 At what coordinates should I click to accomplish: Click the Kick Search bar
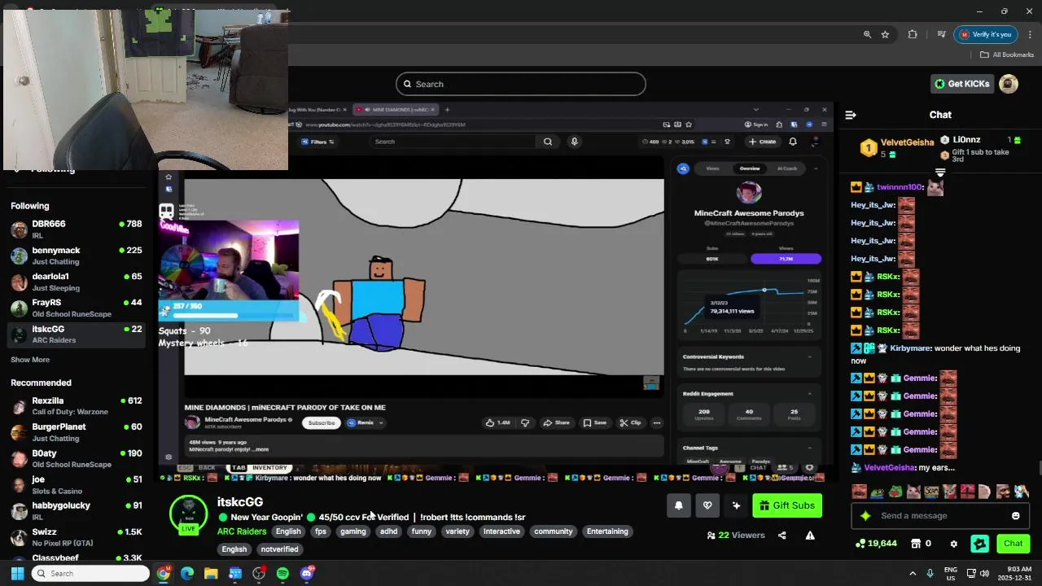pos(521,84)
